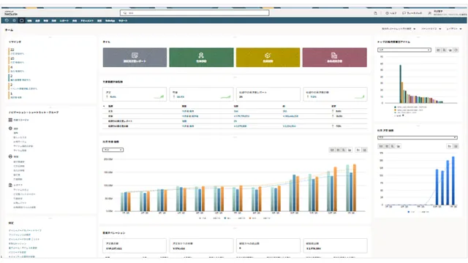This screenshot has height=263, width=468.
Task: Click third chart-type icon in lower-right blue chart portlet
Action: 393,146
